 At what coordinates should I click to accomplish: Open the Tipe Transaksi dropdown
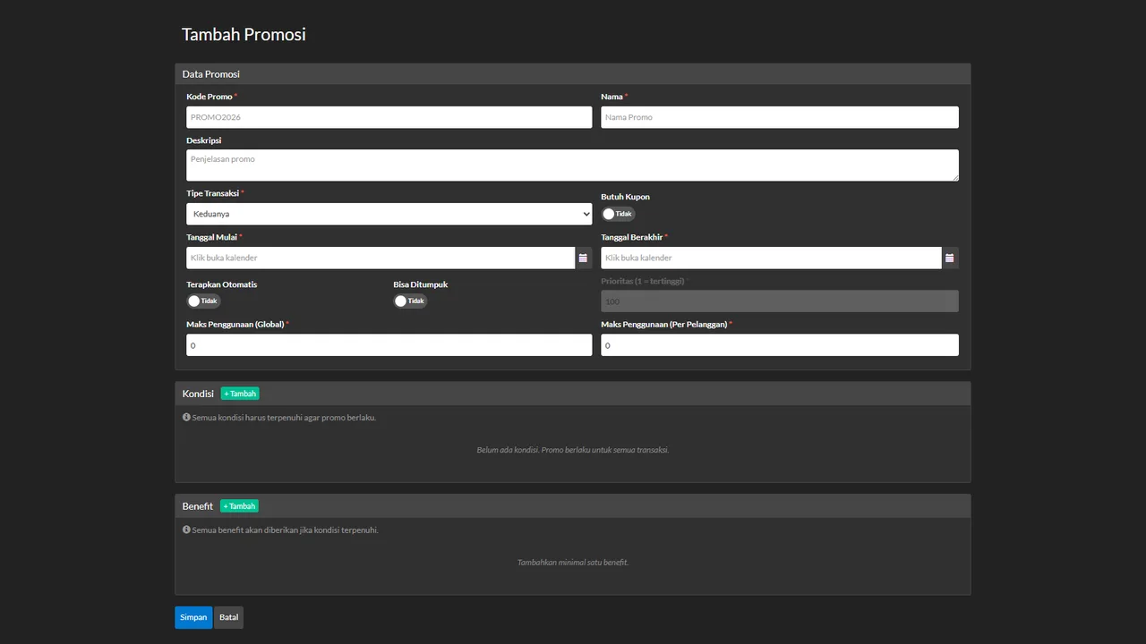coord(389,214)
